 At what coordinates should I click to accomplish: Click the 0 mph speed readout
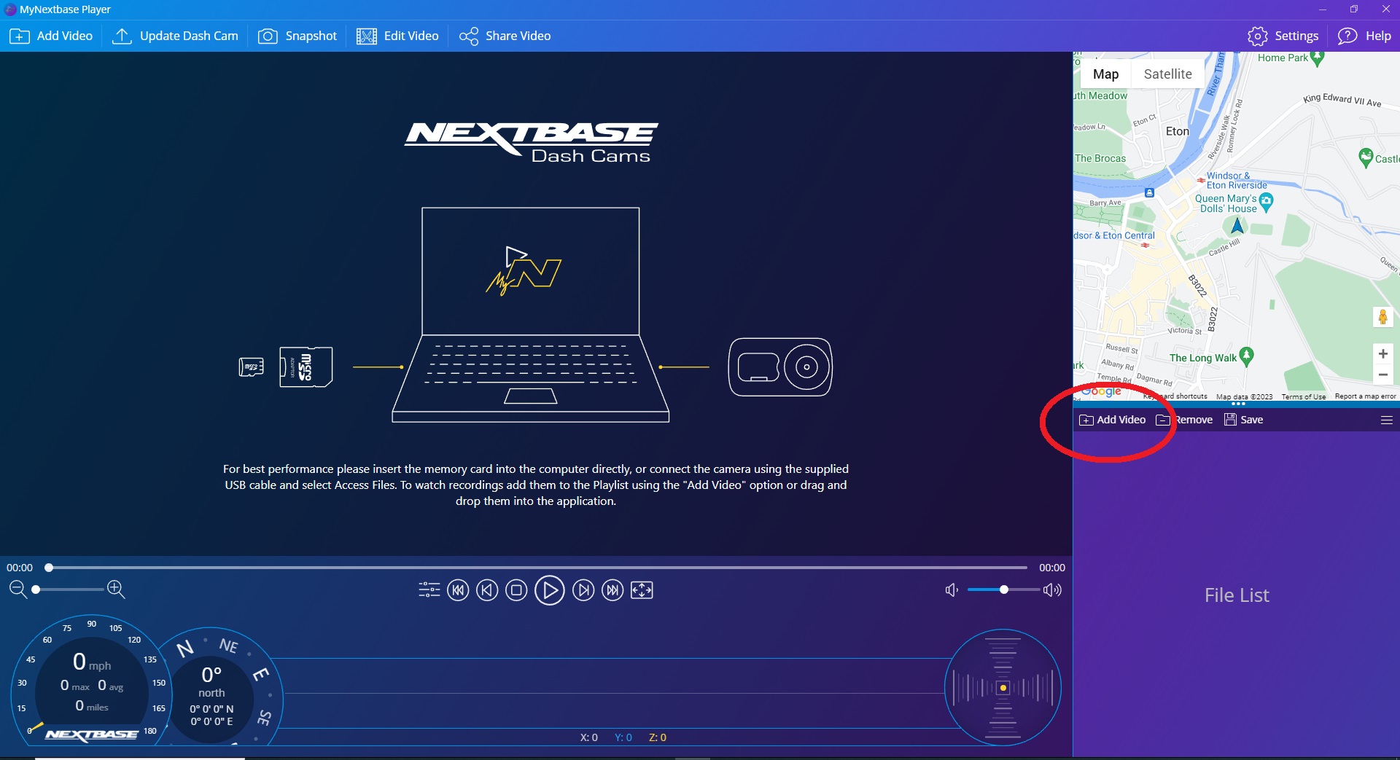92,662
